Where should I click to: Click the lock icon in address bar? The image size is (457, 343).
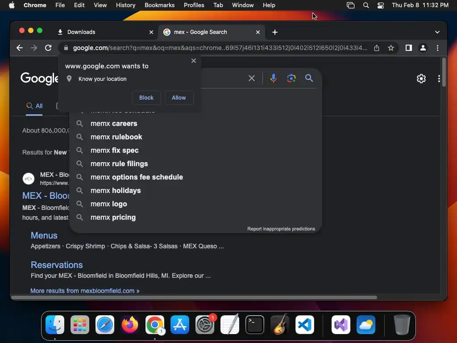(x=66, y=48)
